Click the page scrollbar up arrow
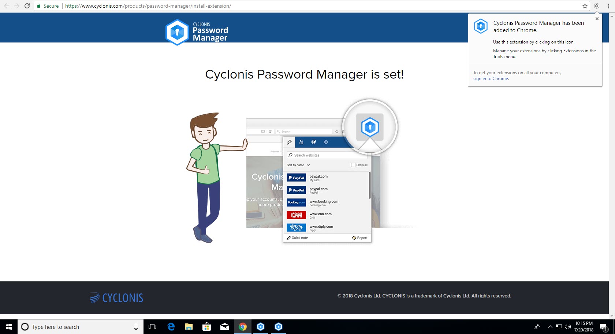 coord(612,16)
